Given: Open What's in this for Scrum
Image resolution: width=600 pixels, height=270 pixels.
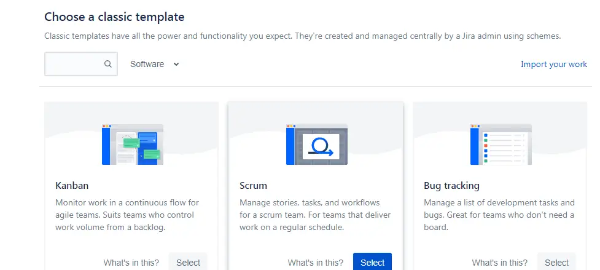Looking at the screenshot, I should [315, 263].
